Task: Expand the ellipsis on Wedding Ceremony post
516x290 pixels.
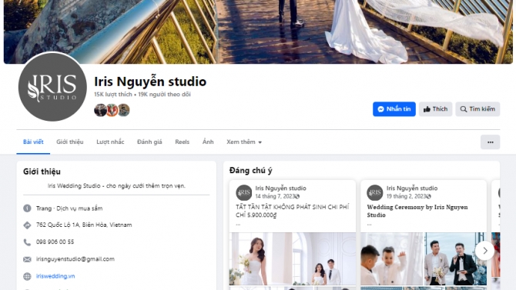Action: click(x=369, y=225)
